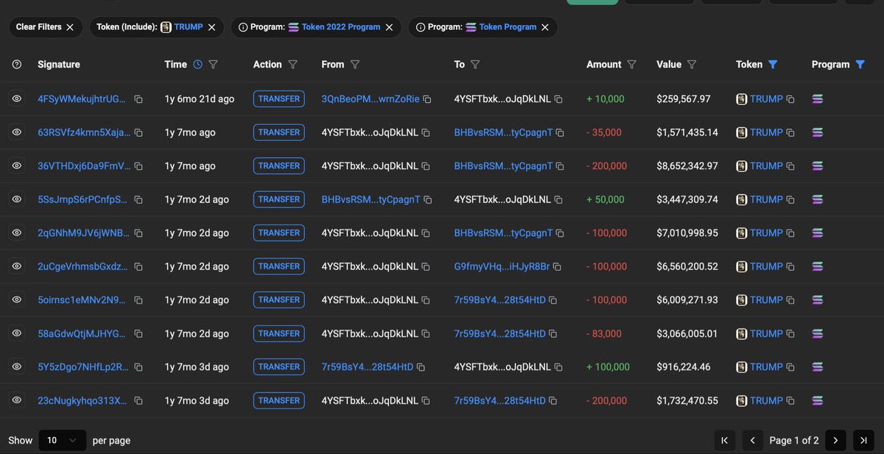
Task: Copy TRUMP token in $259,567.97 row
Action: point(790,99)
